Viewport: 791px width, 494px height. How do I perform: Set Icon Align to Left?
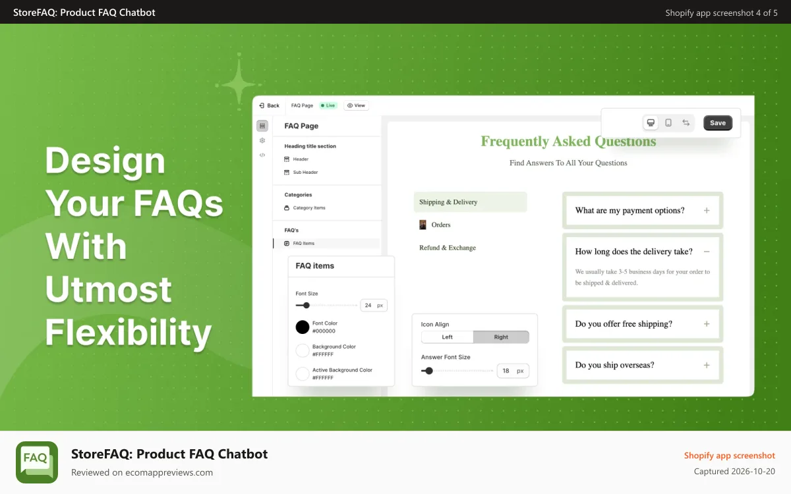(x=448, y=337)
